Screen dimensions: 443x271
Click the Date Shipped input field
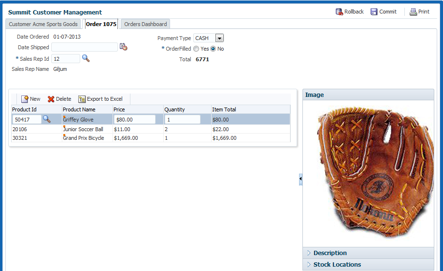click(x=85, y=47)
